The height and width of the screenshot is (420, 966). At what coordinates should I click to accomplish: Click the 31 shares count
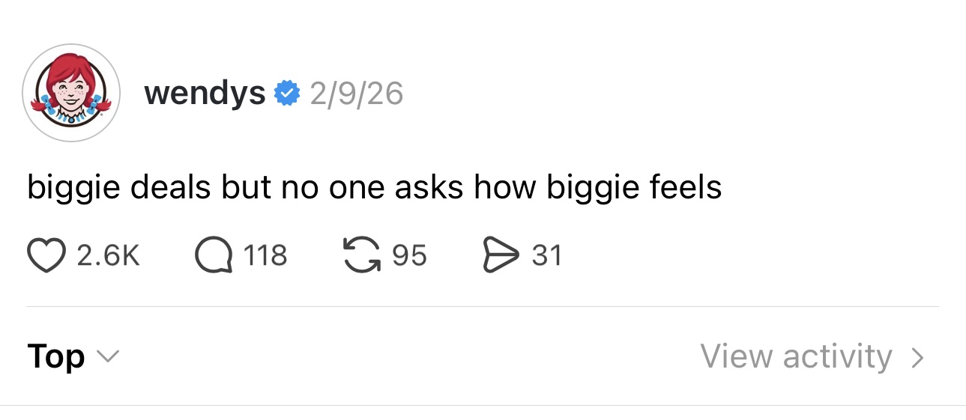(546, 256)
